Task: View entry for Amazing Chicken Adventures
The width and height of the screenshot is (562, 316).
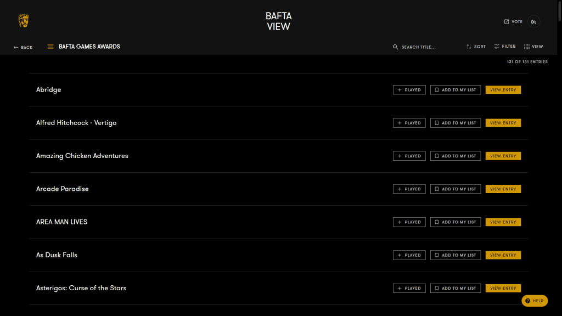Action: pos(503,156)
